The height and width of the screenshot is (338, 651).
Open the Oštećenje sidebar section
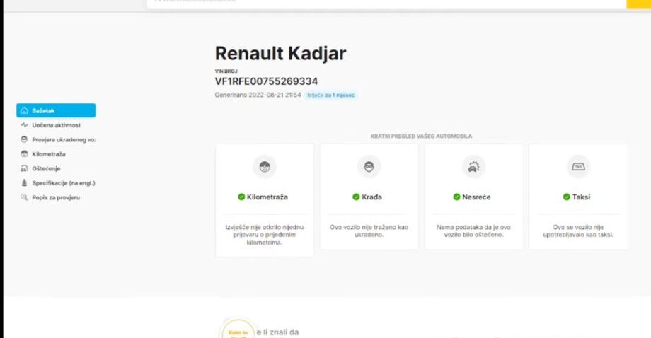tap(46, 168)
